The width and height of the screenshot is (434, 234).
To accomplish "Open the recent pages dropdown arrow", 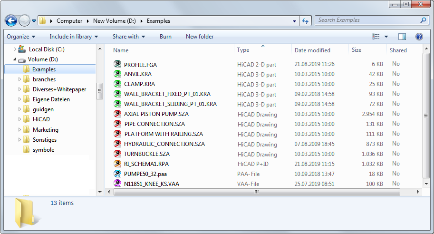I will [x=34, y=21].
